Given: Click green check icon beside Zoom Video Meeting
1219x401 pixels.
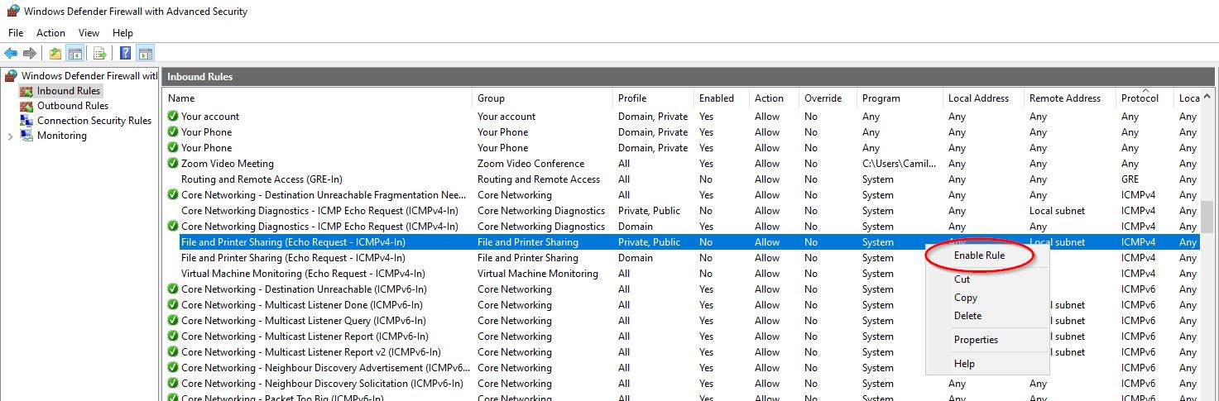Looking at the screenshot, I should pos(173,164).
